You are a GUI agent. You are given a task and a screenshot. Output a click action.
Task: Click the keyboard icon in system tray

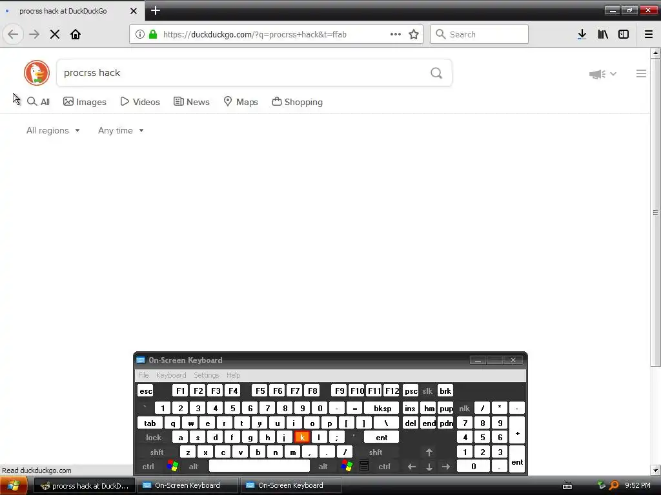tap(567, 486)
